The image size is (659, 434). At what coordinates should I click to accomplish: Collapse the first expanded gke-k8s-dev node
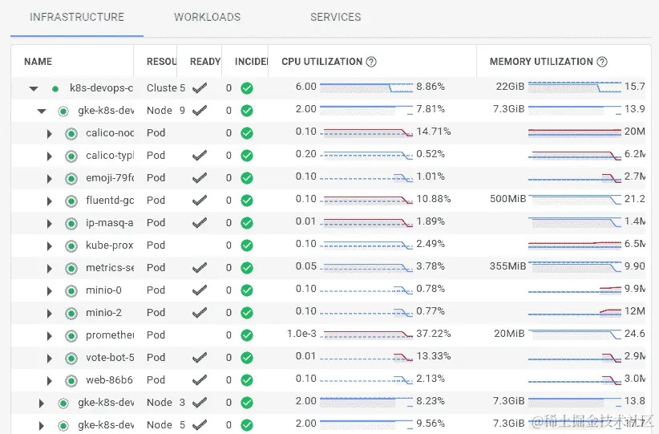pos(42,111)
